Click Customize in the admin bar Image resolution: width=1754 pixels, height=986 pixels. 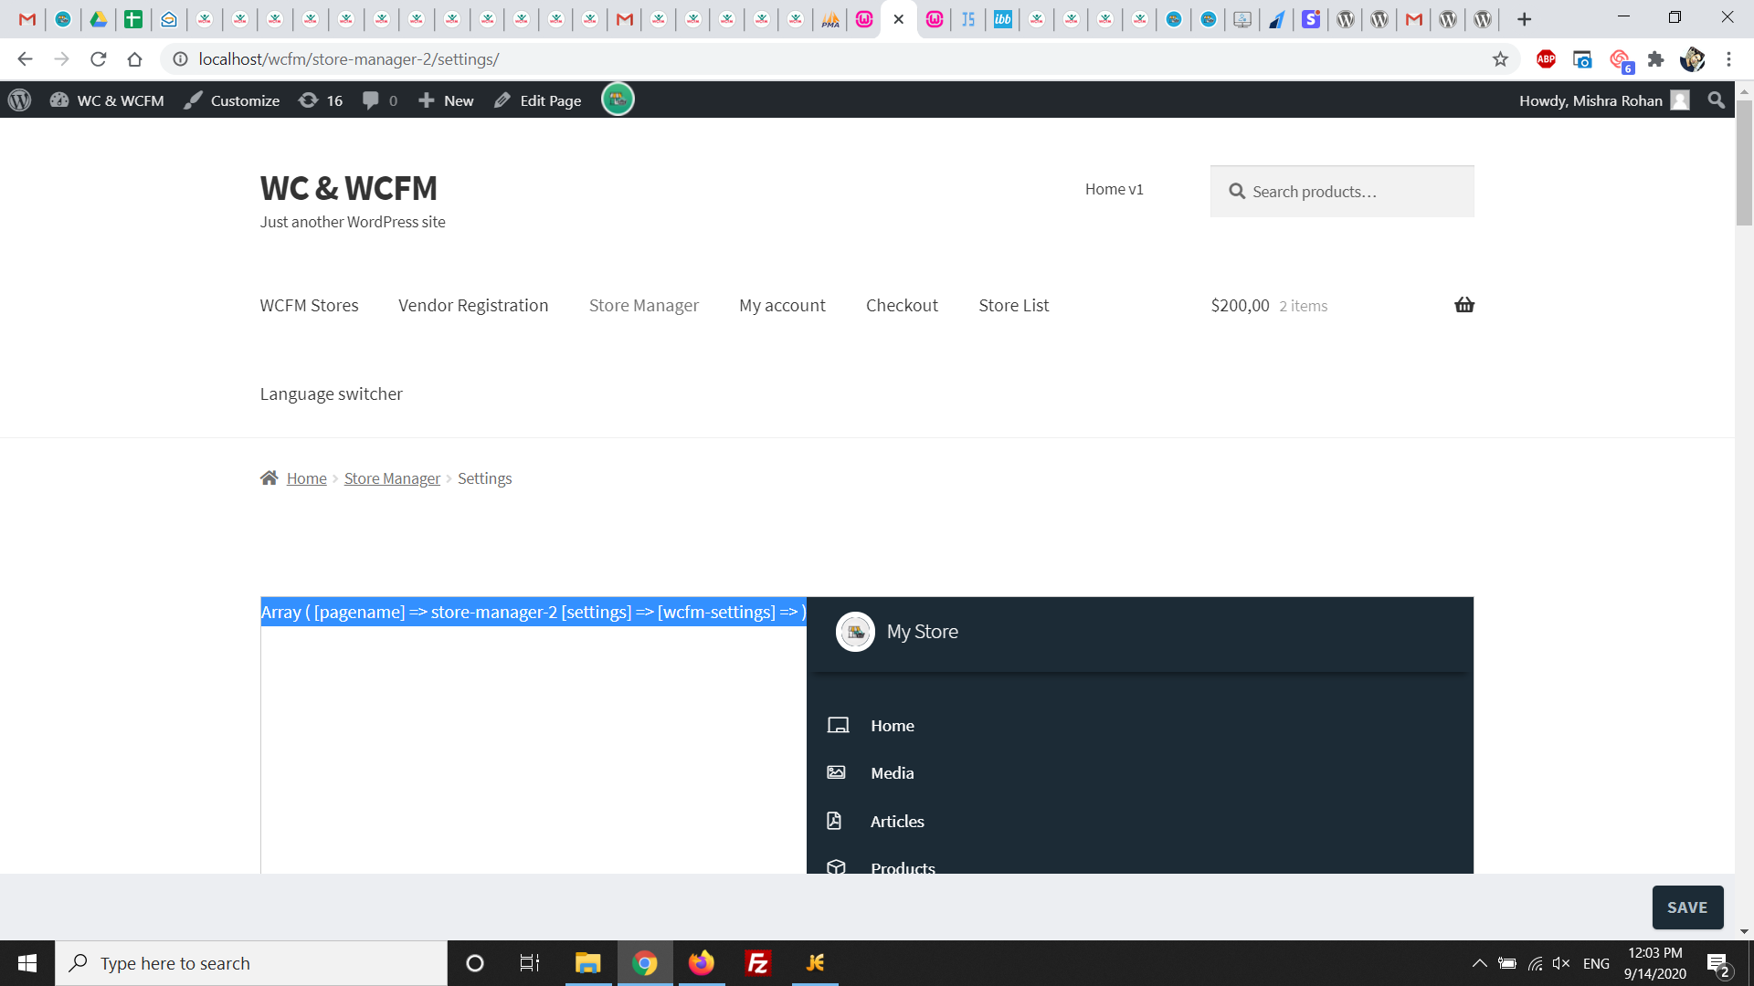pyautogui.click(x=232, y=100)
